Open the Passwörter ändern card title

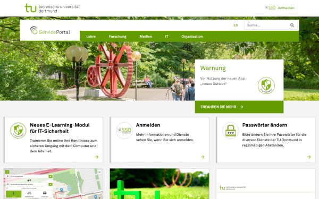click(x=264, y=125)
